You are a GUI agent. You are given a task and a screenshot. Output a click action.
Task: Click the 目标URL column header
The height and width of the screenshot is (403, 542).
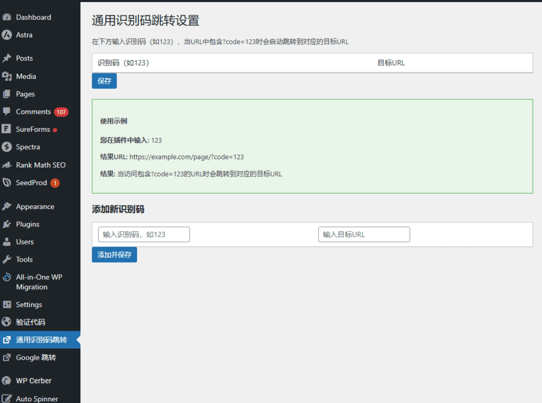point(391,63)
